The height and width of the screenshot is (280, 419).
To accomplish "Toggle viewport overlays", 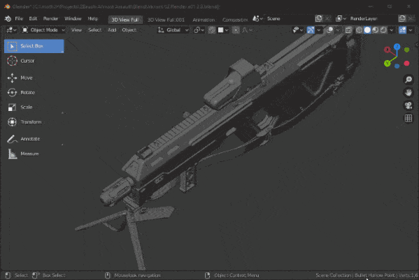I will pyautogui.click(x=329, y=30).
